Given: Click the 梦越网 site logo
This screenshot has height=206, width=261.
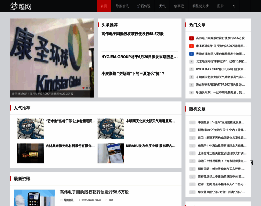Looking at the screenshot, I should pyautogui.click(x=21, y=6).
